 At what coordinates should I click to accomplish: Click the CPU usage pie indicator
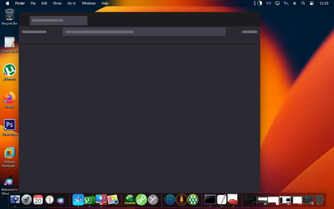(x=260, y=3)
